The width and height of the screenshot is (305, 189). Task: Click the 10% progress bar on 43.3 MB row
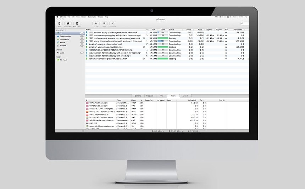163,32
